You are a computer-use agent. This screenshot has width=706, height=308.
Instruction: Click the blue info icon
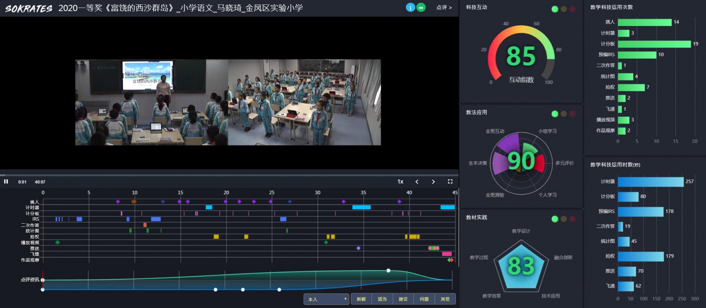point(410,8)
